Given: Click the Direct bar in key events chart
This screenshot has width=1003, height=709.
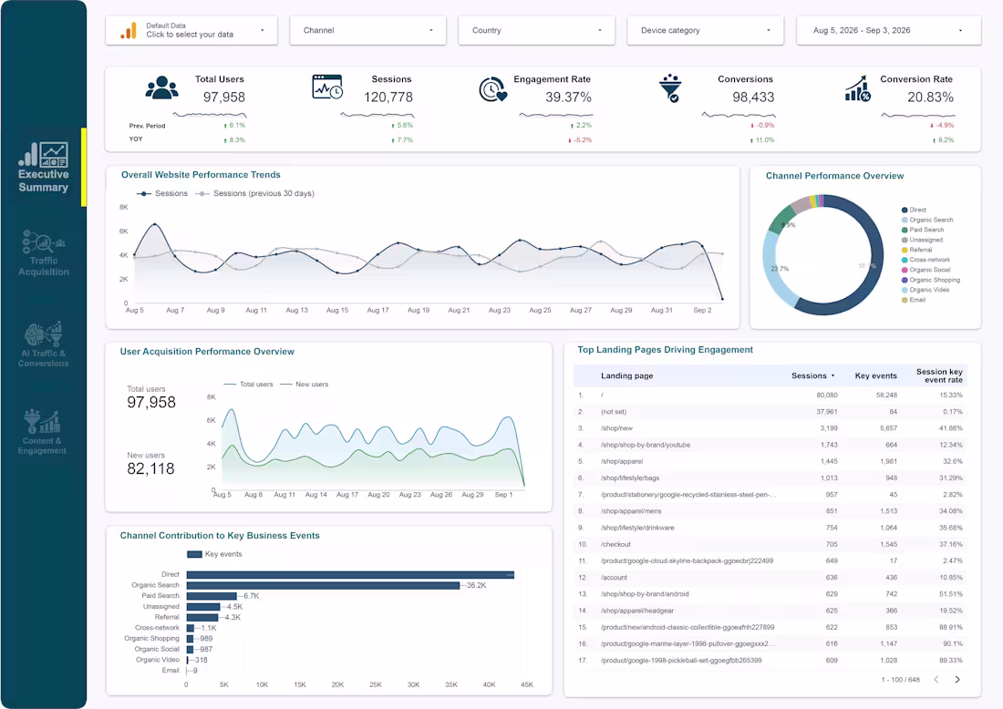Looking at the screenshot, I should [x=350, y=575].
